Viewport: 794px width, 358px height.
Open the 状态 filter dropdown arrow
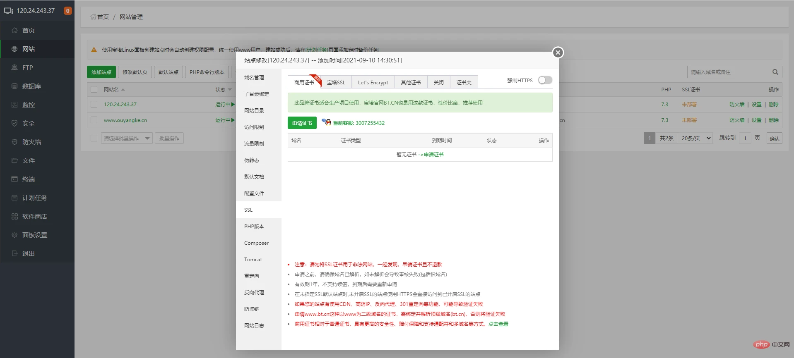(230, 90)
